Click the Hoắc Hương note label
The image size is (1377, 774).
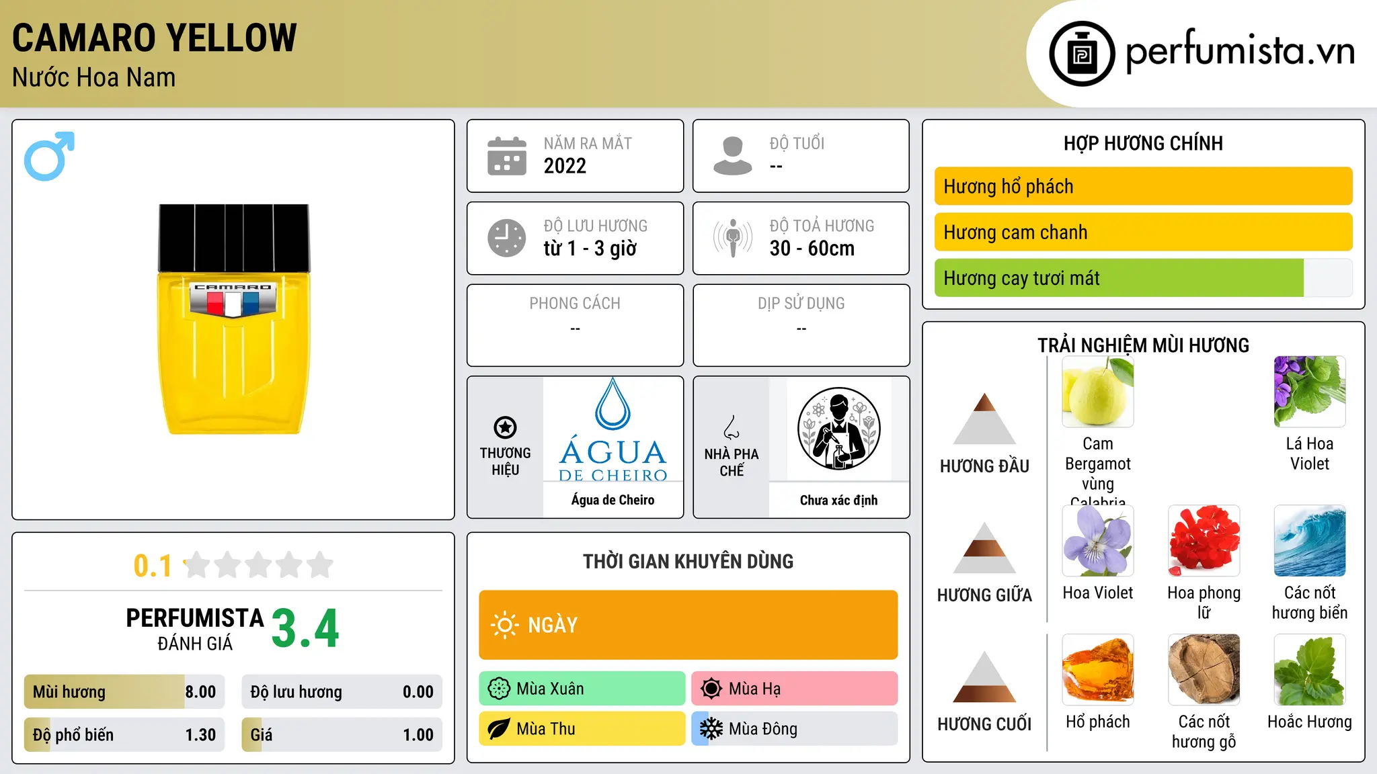[1310, 722]
